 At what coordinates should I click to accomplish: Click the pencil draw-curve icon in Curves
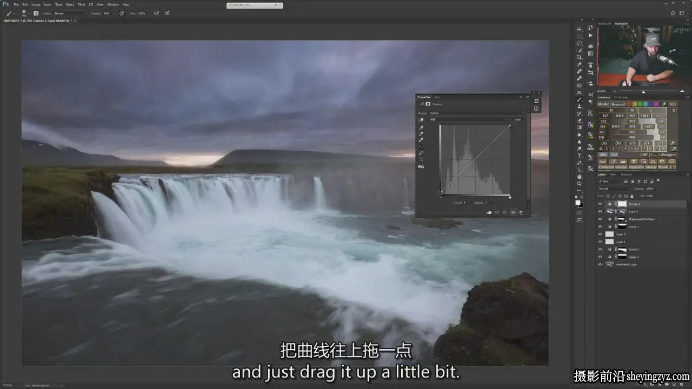(421, 153)
